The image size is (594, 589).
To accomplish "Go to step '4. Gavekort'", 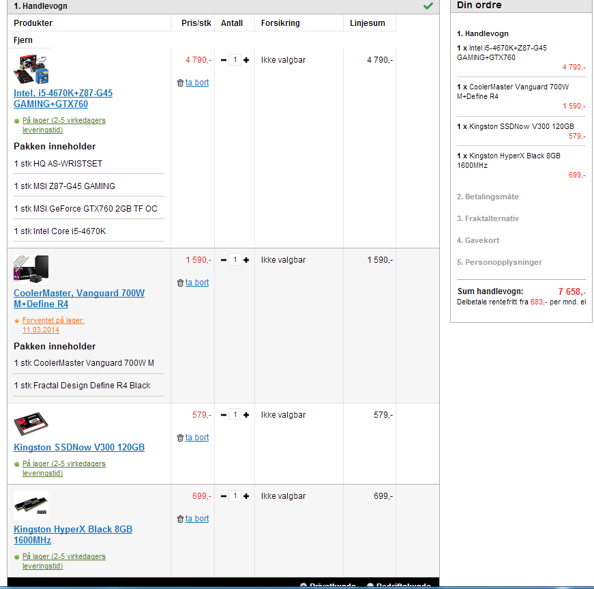I will click(477, 240).
